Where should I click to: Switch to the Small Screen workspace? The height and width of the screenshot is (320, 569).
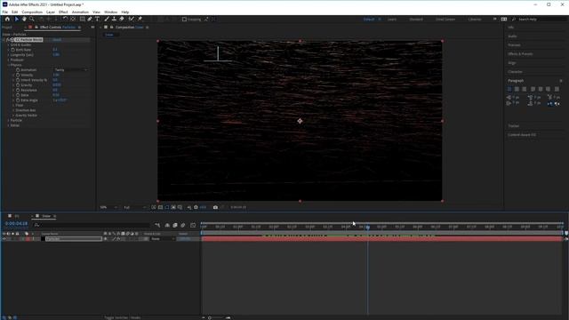[x=445, y=20]
